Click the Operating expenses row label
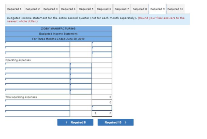 (x=18, y=60)
